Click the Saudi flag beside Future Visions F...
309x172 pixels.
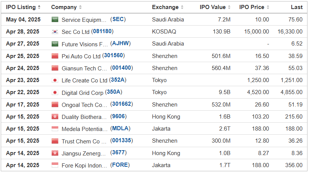[55, 44]
